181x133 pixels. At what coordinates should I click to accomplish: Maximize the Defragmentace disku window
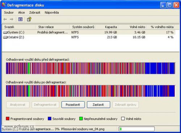pos(169,5)
